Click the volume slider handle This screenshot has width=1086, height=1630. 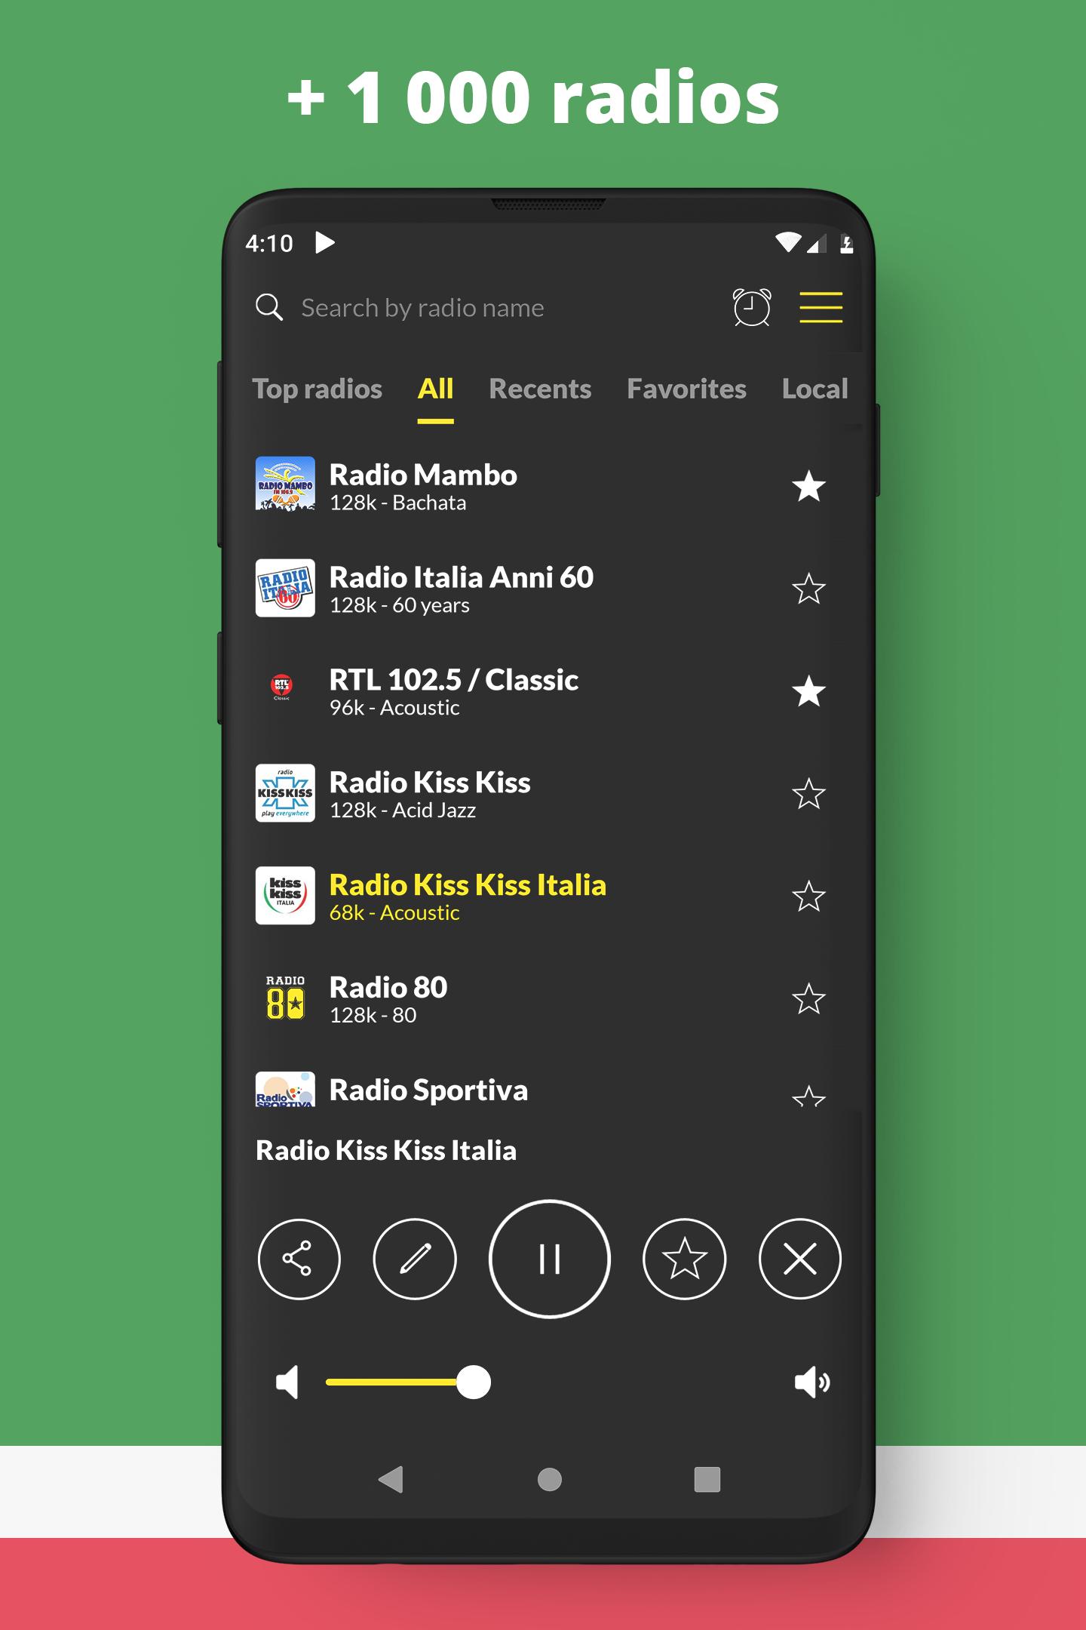(x=474, y=1382)
